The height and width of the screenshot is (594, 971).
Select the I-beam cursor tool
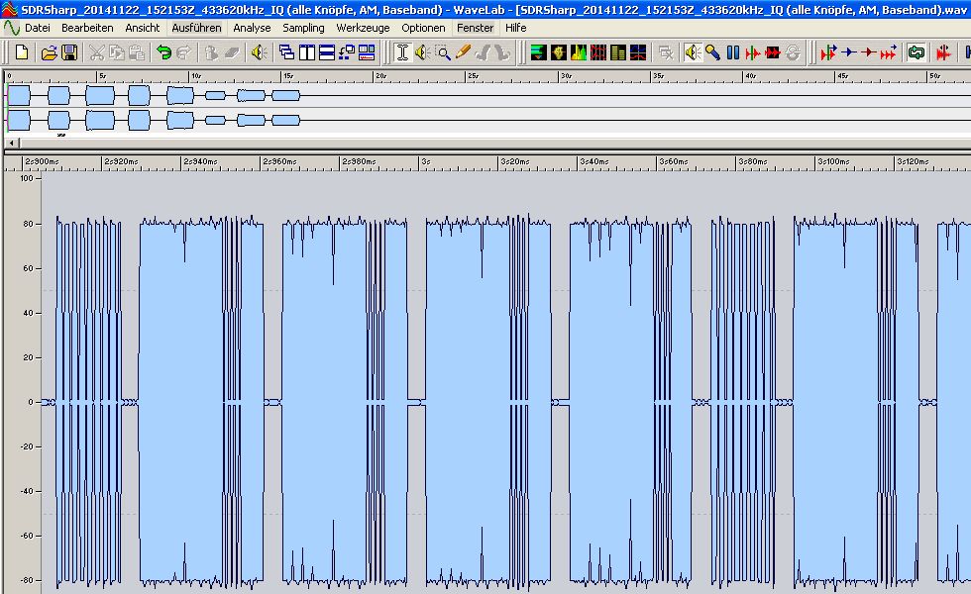401,51
